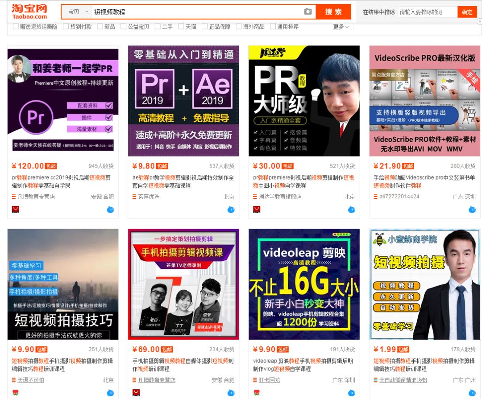482x399 pixels.
Task: Toggle the 通用排序 checkbox
Action: 273,27
